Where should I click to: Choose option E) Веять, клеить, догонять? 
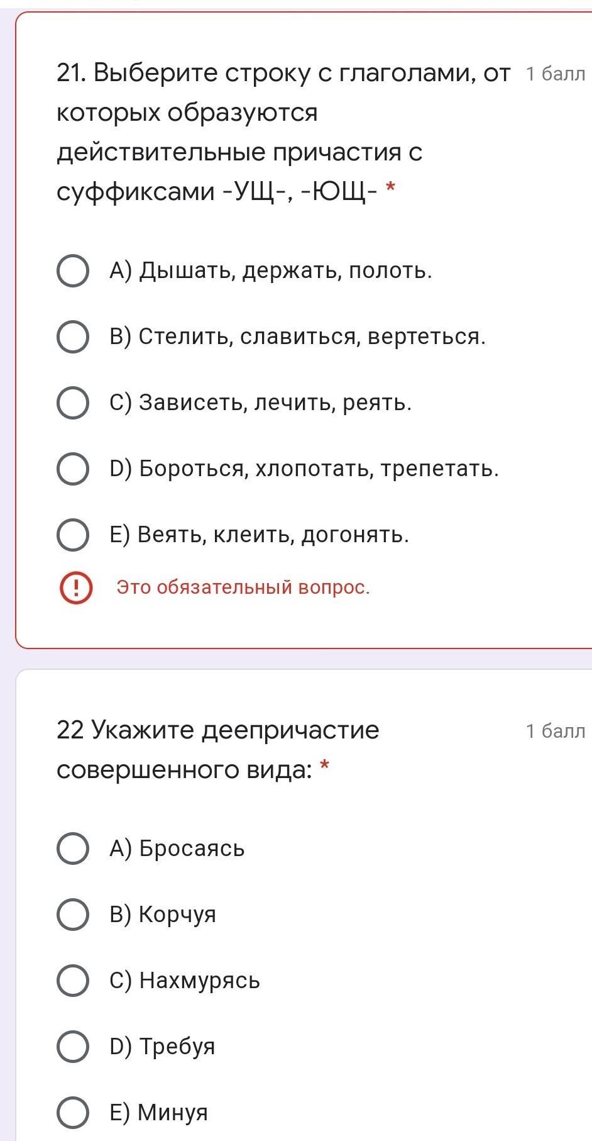click(73, 535)
